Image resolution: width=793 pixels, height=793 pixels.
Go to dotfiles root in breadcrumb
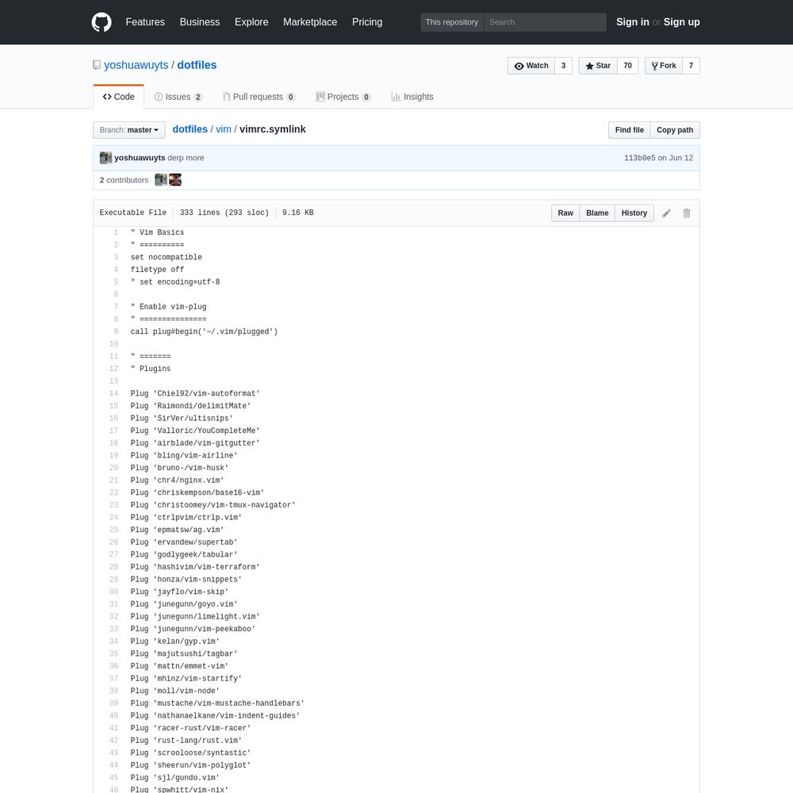[190, 129]
